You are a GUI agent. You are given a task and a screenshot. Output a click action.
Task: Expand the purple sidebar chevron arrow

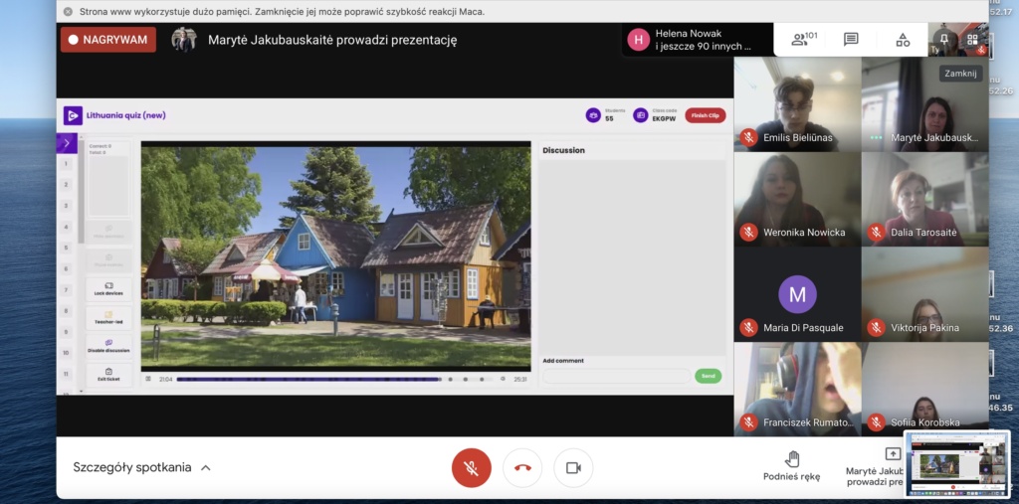pyautogui.click(x=66, y=144)
